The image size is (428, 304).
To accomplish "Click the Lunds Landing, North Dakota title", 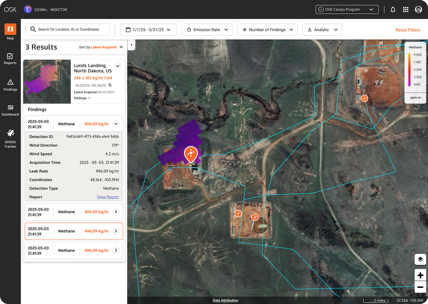I will pyautogui.click(x=93, y=68).
